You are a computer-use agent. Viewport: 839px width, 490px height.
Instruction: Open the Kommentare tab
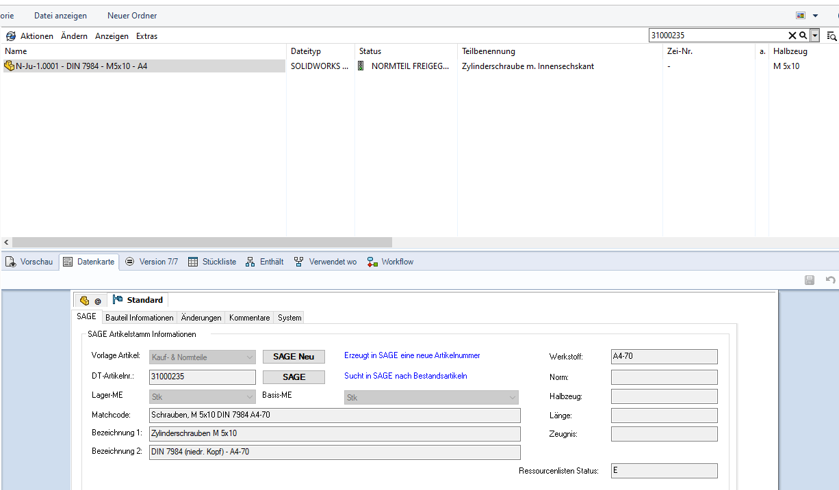click(x=250, y=318)
